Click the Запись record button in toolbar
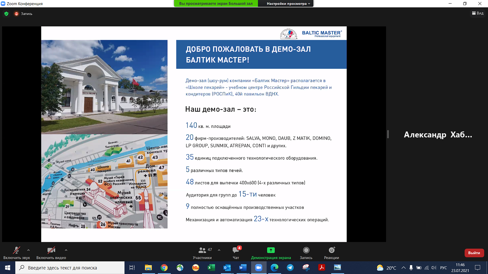This screenshot has width=488, height=274. pyautogui.click(x=306, y=253)
